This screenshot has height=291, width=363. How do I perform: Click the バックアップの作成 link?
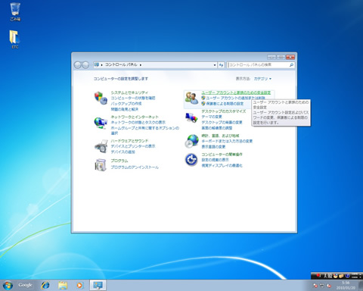[x=126, y=104]
